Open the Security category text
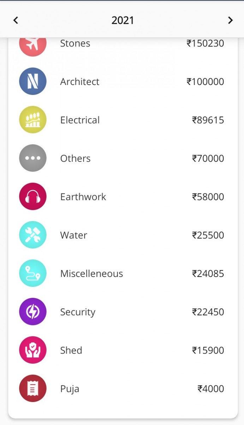The image size is (244, 425). 78,312
